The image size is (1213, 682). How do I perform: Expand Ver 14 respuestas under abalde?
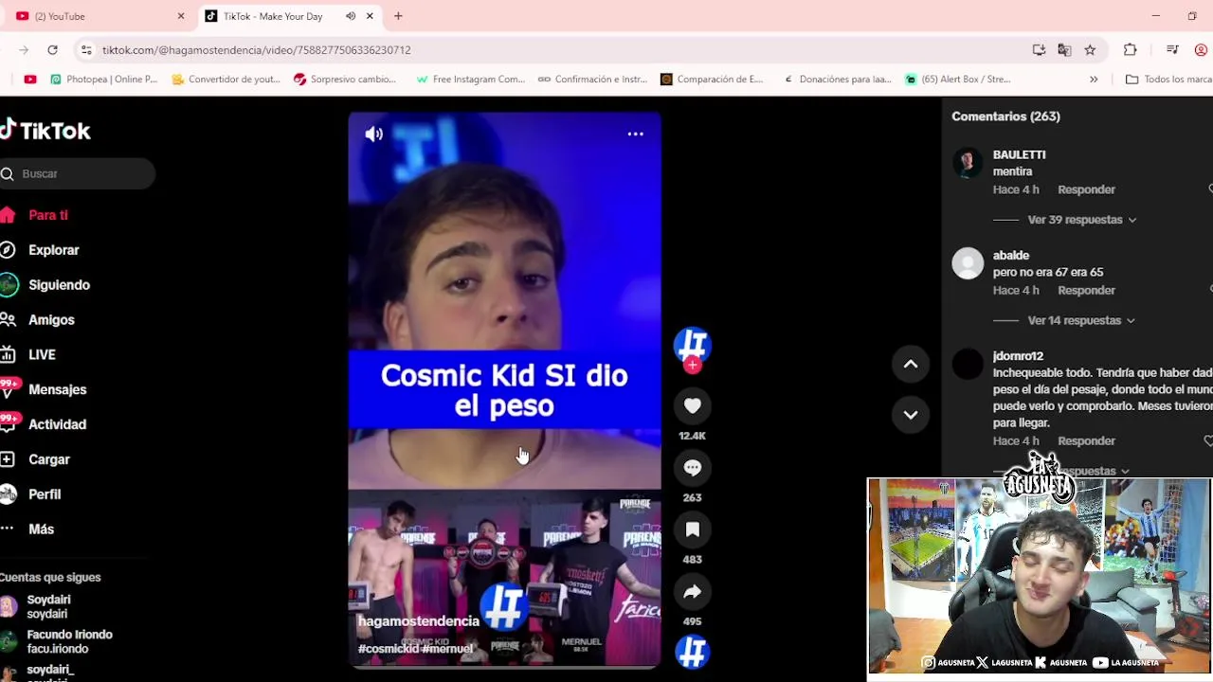click(x=1081, y=320)
